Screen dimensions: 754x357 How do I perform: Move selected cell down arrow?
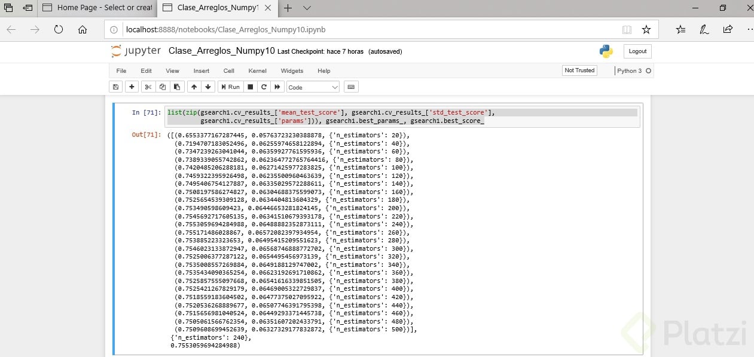coord(208,87)
